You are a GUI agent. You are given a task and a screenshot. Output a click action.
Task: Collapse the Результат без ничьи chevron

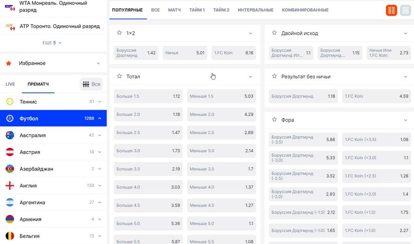pyautogui.click(x=405, y=77)
